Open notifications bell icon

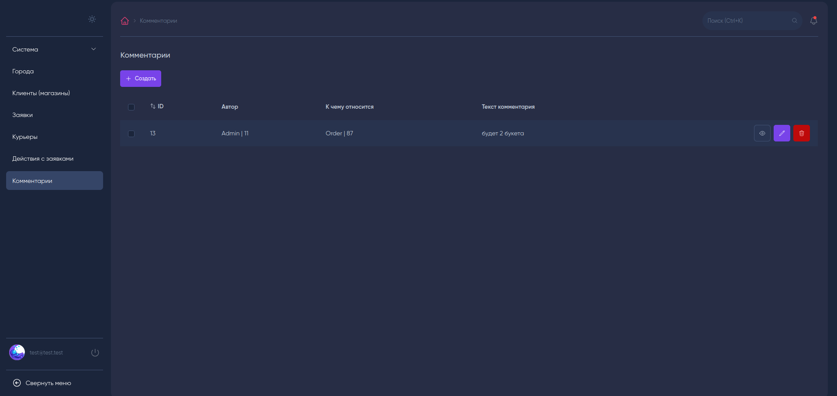point(813,21)
